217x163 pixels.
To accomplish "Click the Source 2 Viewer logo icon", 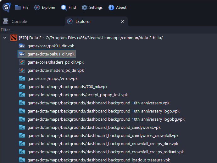I will pyautogui.click(x=6, y=7).
